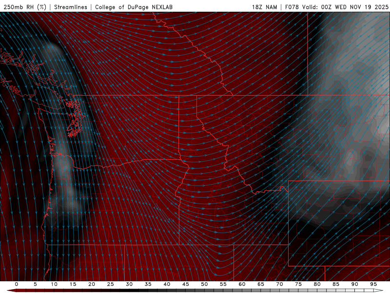Click the colorbar label "25"
The width and height of the screenshot is (390, 293).
pyautogui.click(x=111, y=284)
